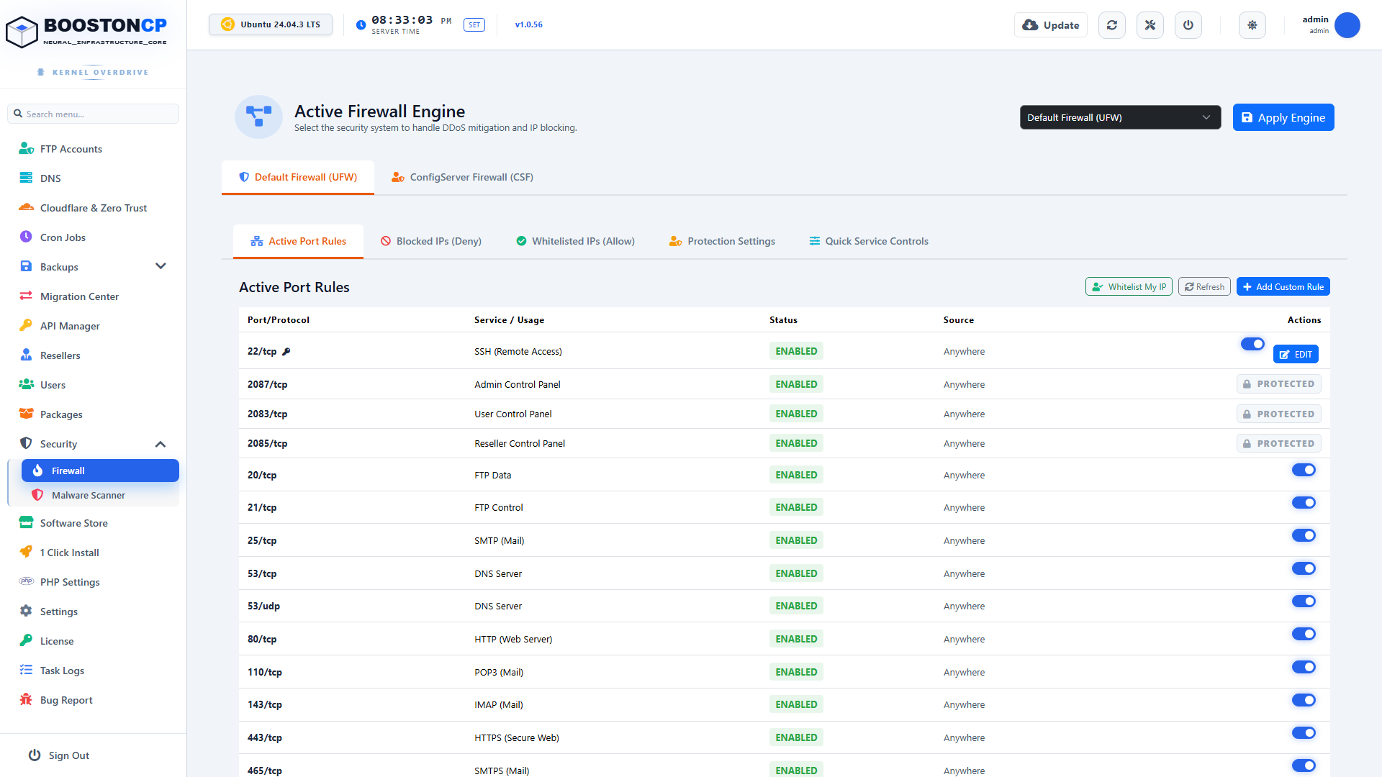Open Malware Scanner shield icon in sidebar
This screenshot has width=1382, height=777.
click(x=37, y=495)
